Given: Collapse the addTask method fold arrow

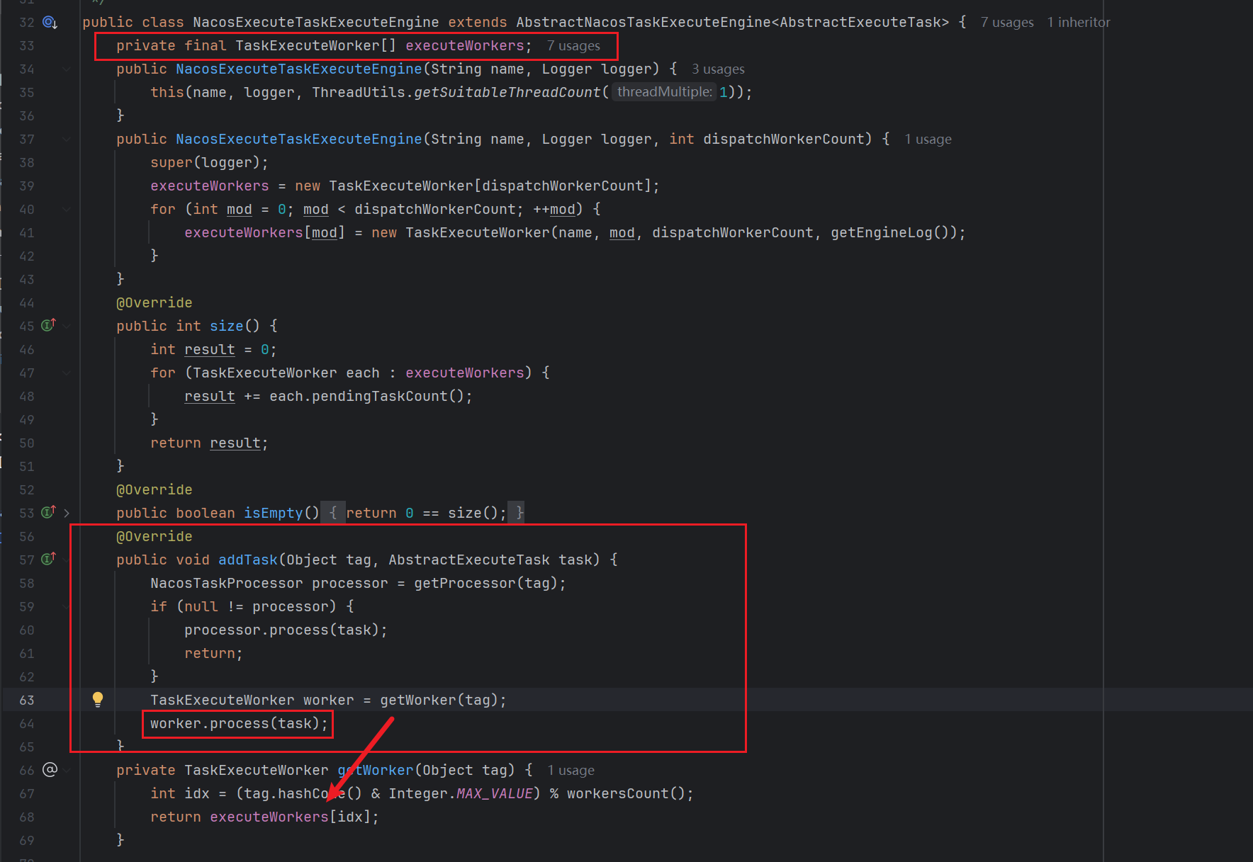Looking at the screenshot, I should coord(67,560).
